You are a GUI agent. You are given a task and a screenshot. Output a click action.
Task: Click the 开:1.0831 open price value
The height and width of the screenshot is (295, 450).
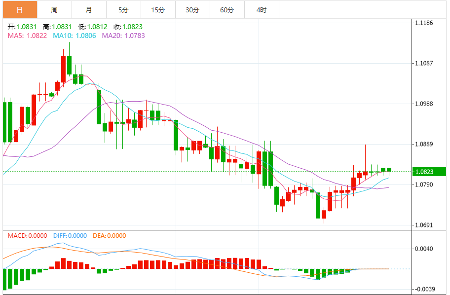coord(22,27)
